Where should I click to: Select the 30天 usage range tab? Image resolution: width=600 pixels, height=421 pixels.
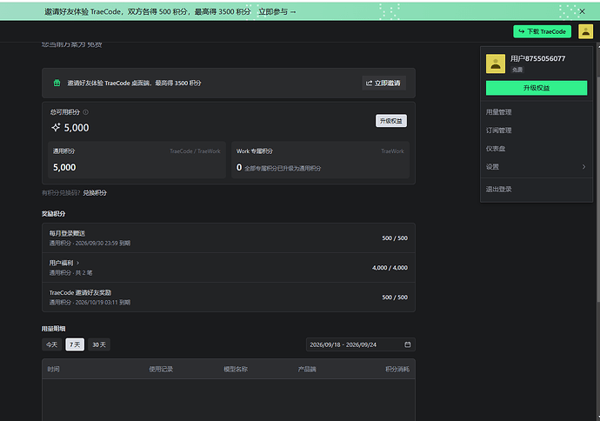[99, 344]
